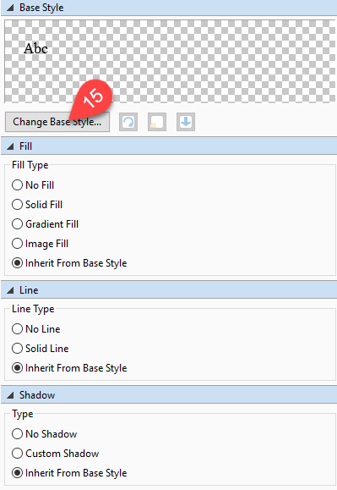Collapse the Shadow section
The width and height of the screenshot is (337, 490).
tap(11, 395)
